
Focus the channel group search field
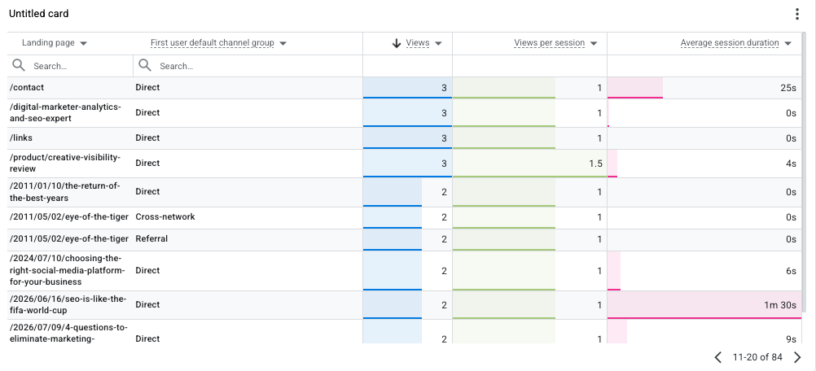(x=248, y=66)
